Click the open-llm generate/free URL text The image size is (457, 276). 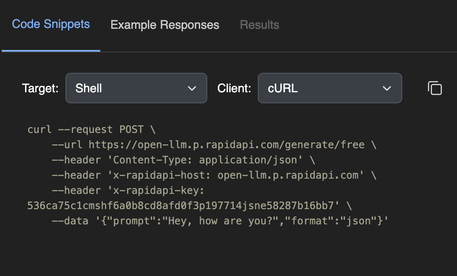(226, 145)
